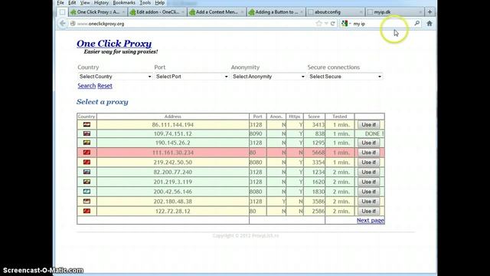
Task: Close the 'One Click Proxy' tab
Action: pos(123,12)
